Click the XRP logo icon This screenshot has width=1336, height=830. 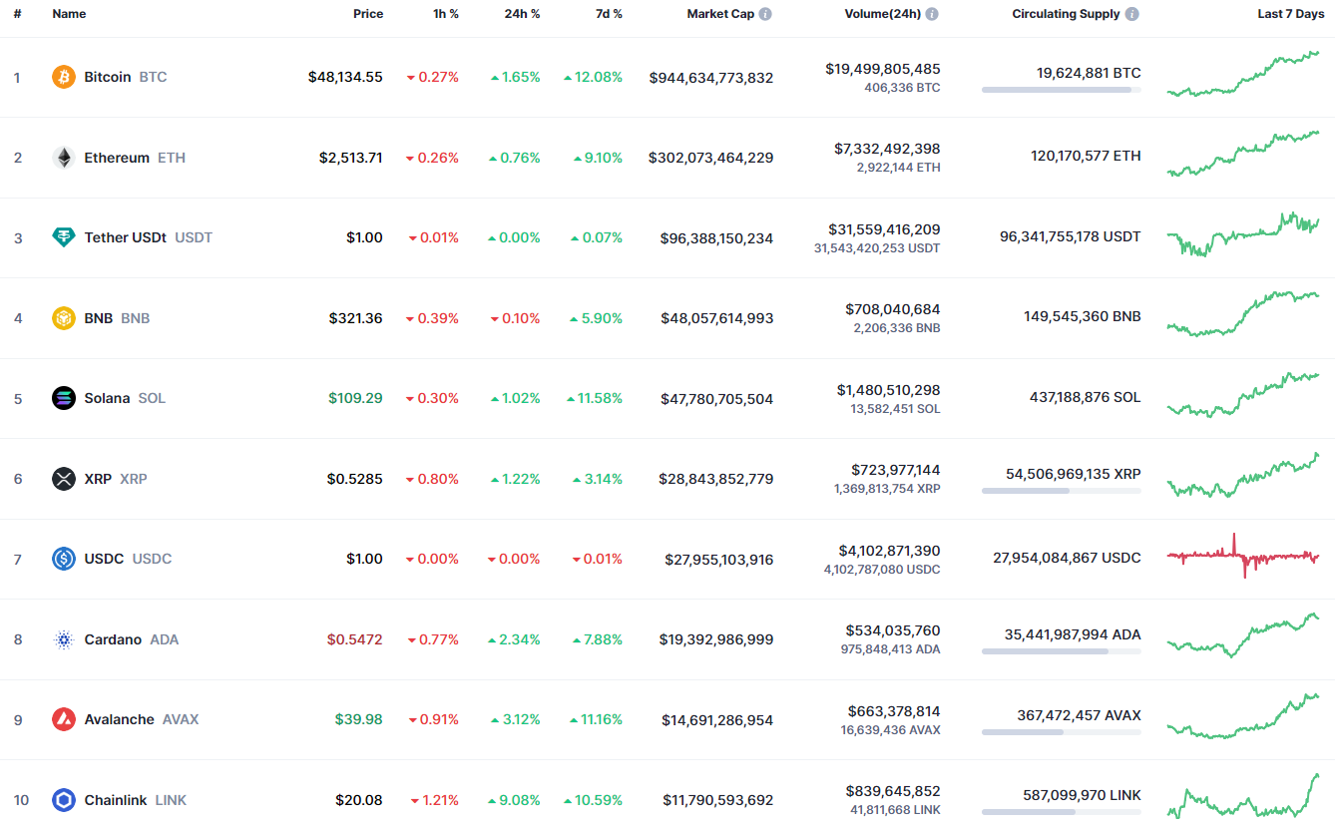click(x=64, y=479)
